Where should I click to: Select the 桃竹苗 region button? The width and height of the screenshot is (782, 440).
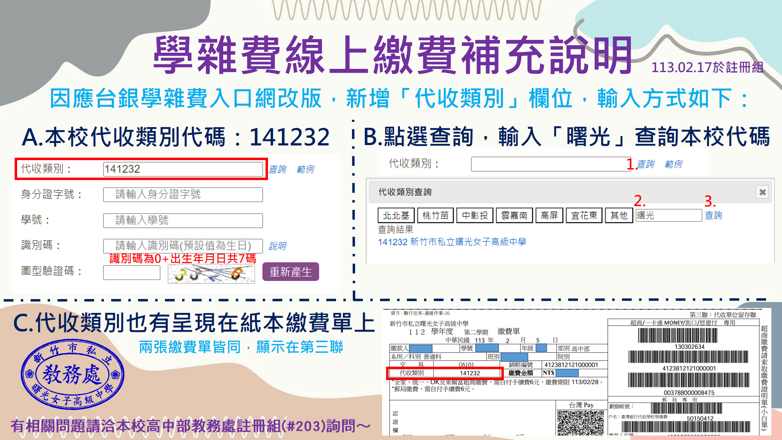435,216
